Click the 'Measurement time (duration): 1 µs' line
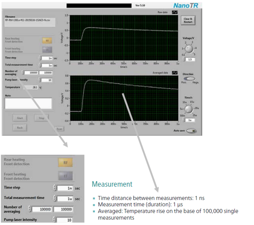This screenshot has width=254, height=225. pos(140,205)
